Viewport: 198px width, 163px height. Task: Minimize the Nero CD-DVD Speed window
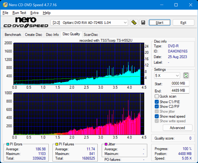(162, 5)
